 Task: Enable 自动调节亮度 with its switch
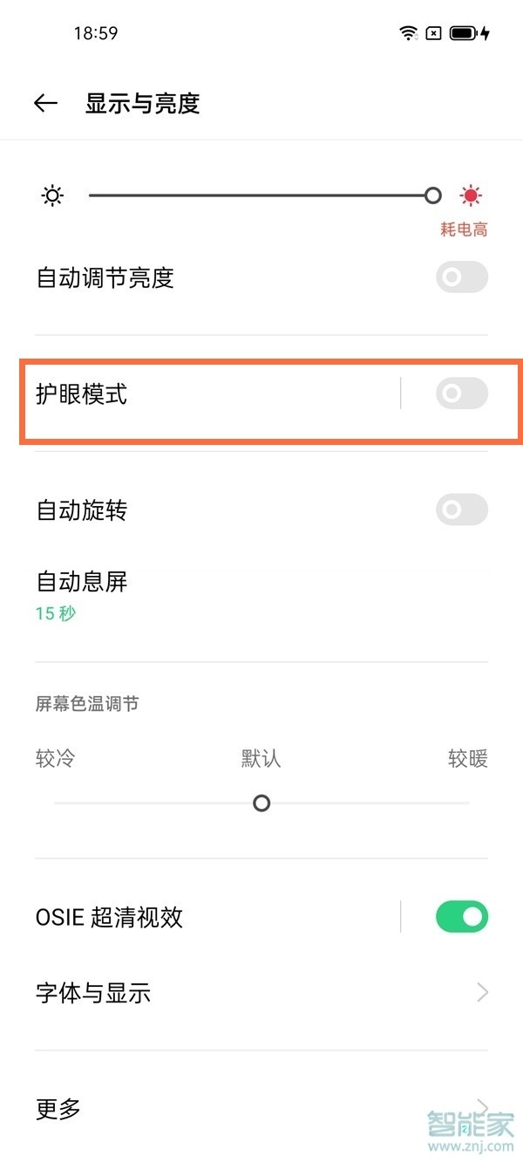460,277
